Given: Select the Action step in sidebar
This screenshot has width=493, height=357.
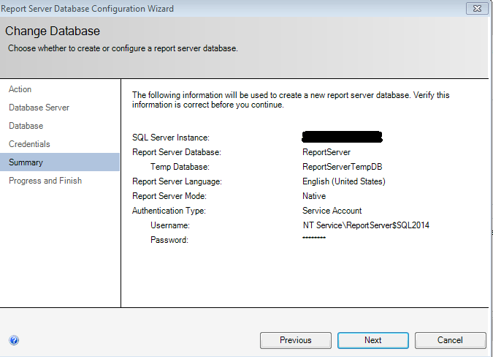Looking at the screenshot, I should (x=20, y=89).
